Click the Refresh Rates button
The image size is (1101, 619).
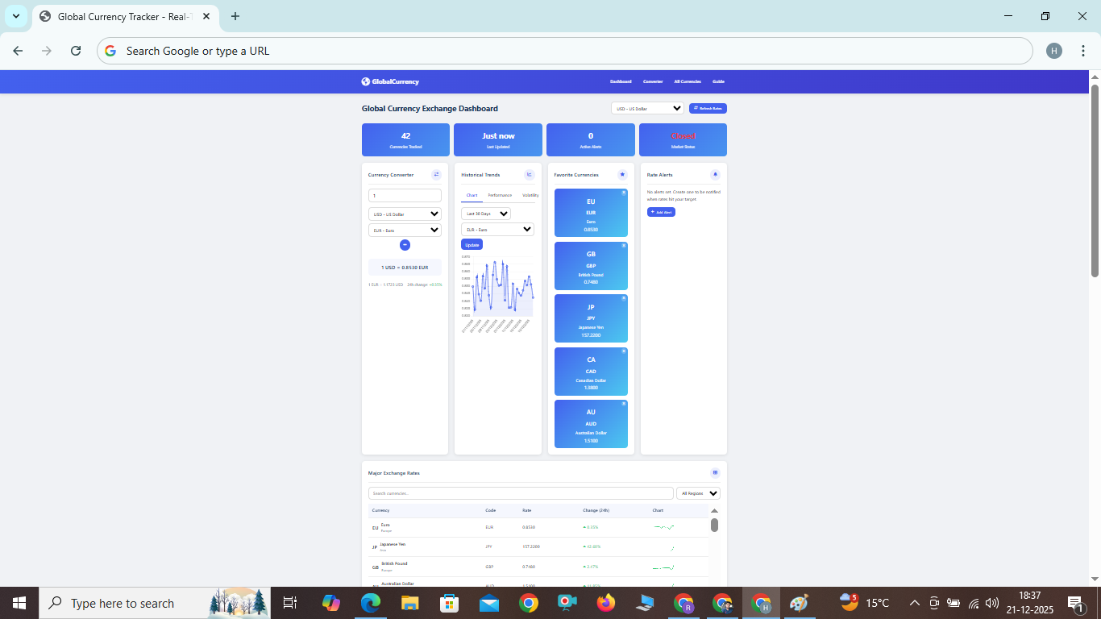pos(708,108)
